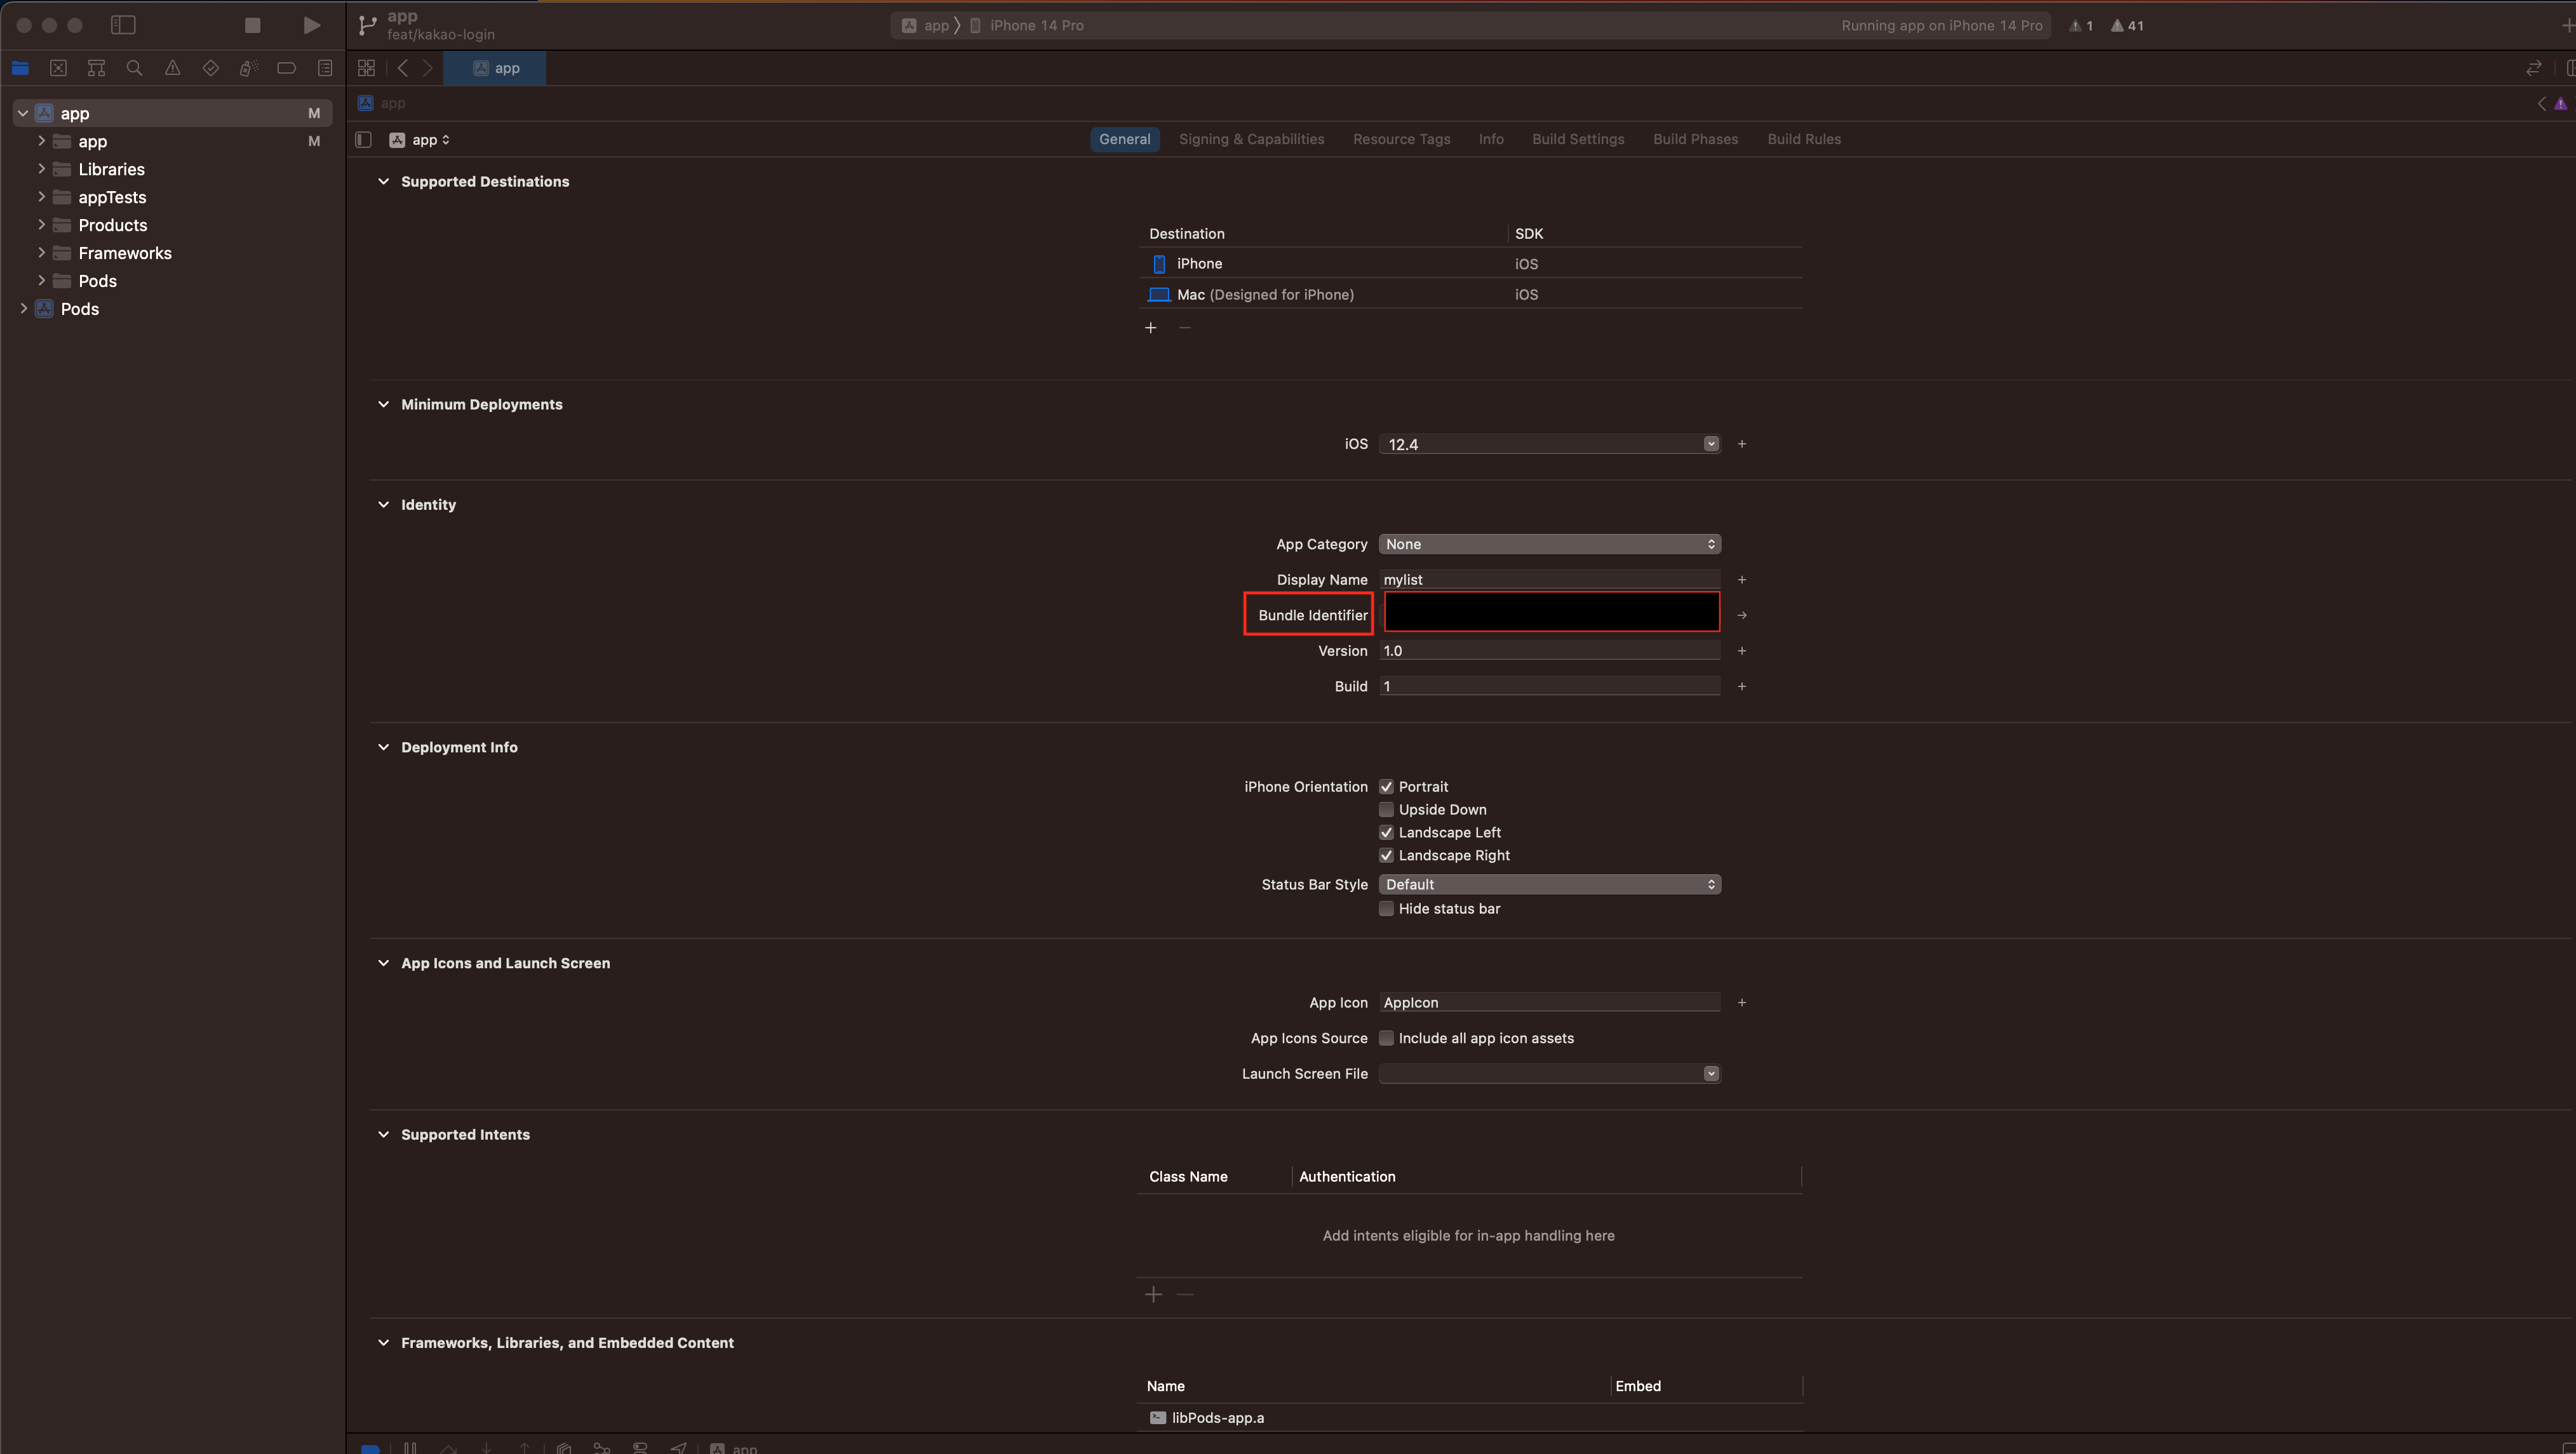Open the Build Settings tab
Screen dimensions: 2576x1454
pos(1577,139)
